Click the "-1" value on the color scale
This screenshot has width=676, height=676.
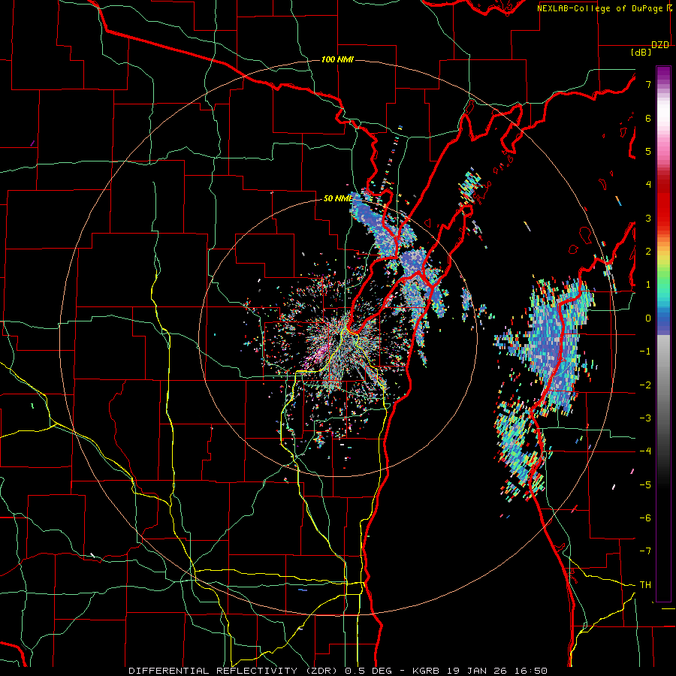(x=645, y=352)
